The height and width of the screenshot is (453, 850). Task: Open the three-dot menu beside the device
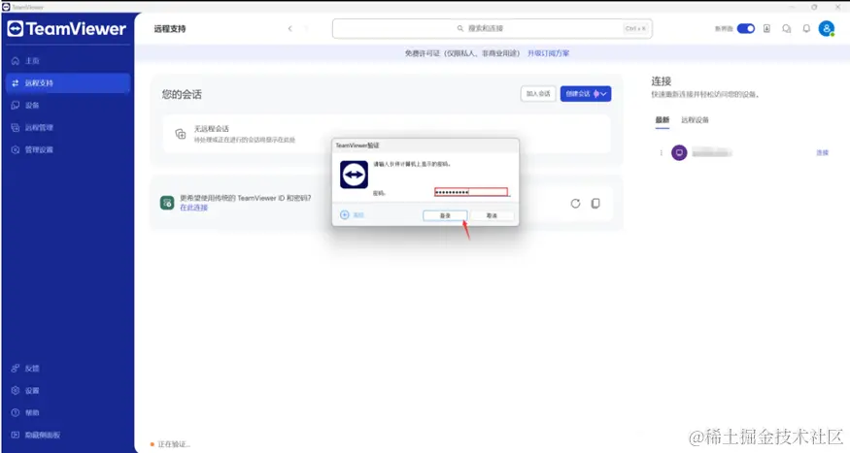pyautogui.click(x=661, y=152)
